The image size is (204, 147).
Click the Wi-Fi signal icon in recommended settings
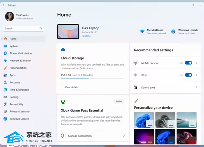[x=136, y=75]
